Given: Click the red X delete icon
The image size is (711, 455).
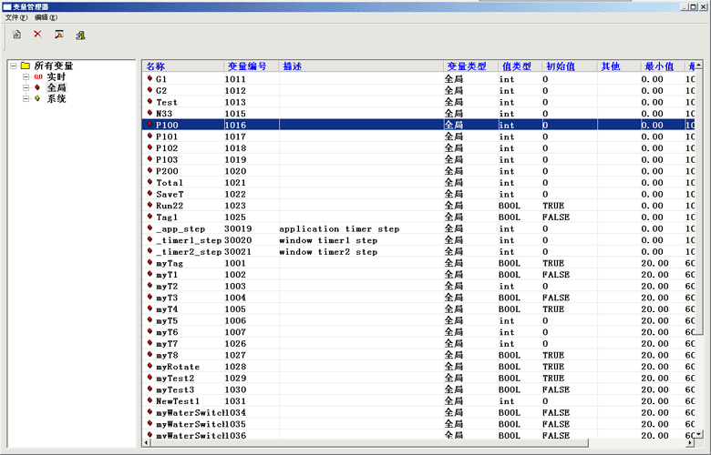Looking at the screenshot, I should point(37,35).
